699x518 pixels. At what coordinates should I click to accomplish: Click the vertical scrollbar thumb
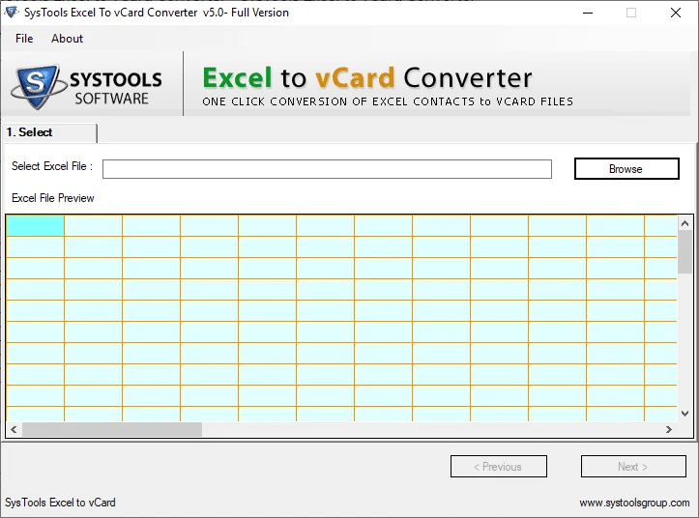pyautogui.click(x=684, y=252)
